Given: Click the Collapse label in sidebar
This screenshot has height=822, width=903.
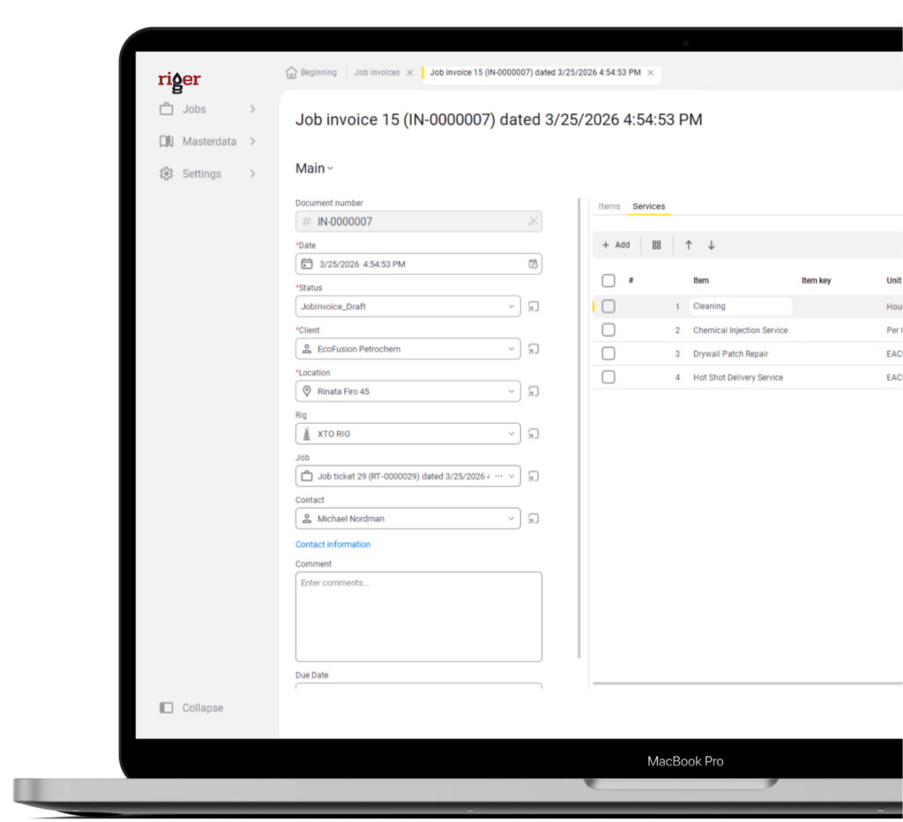Looking at the screenshot, I should (203, 707).
